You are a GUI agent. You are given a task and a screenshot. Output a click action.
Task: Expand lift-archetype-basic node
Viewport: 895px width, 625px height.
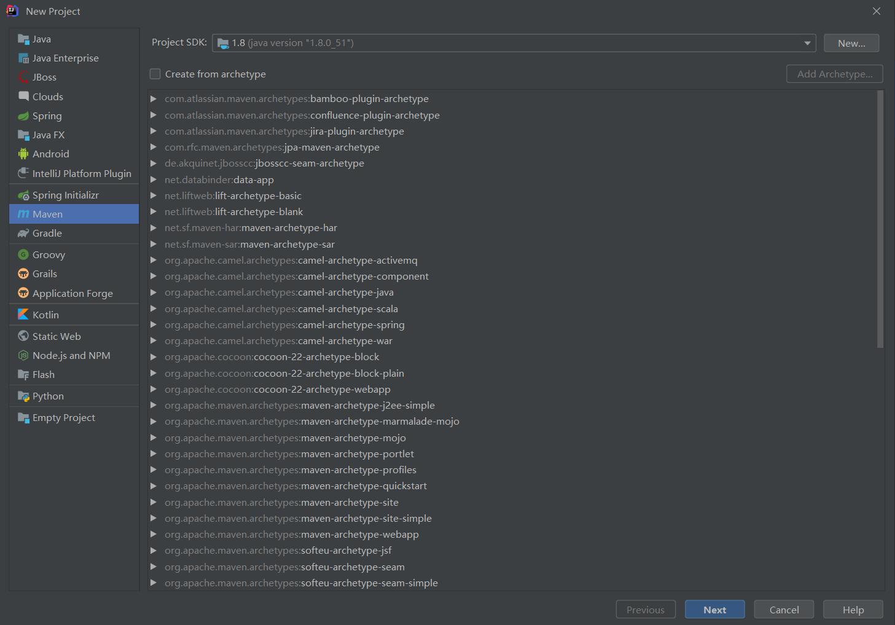click(154, 195)
